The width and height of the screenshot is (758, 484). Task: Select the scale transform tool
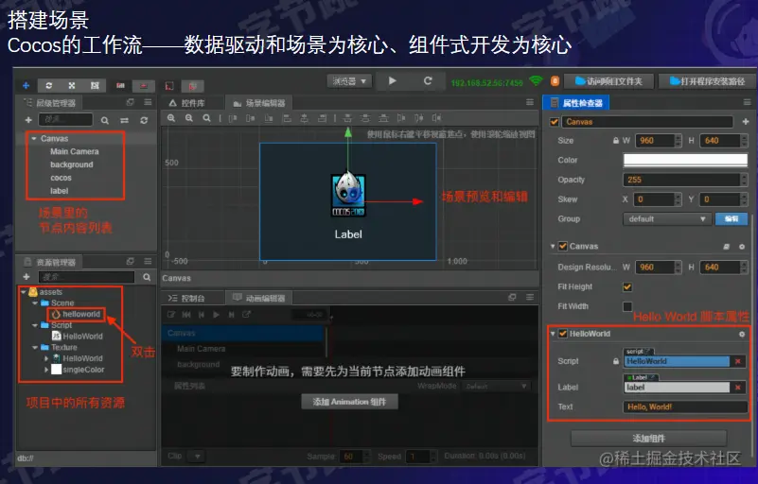click(x=72, y=85)
